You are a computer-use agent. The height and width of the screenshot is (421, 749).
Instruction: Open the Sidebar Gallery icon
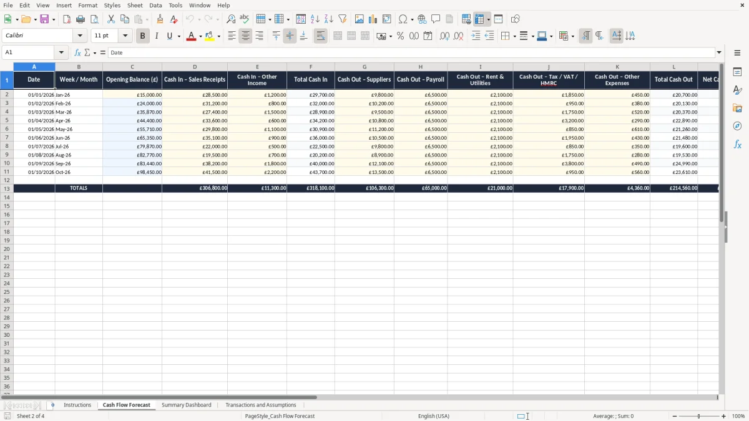point(737,108)
